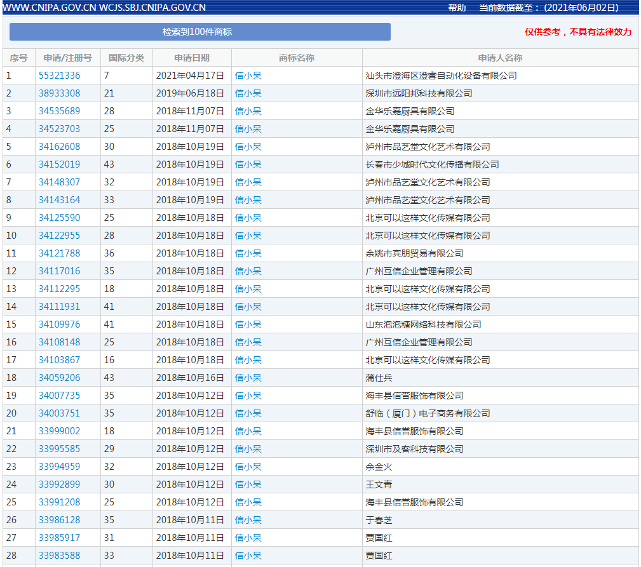Open application number 34121788
641x567 pixels.
(59, 253)
